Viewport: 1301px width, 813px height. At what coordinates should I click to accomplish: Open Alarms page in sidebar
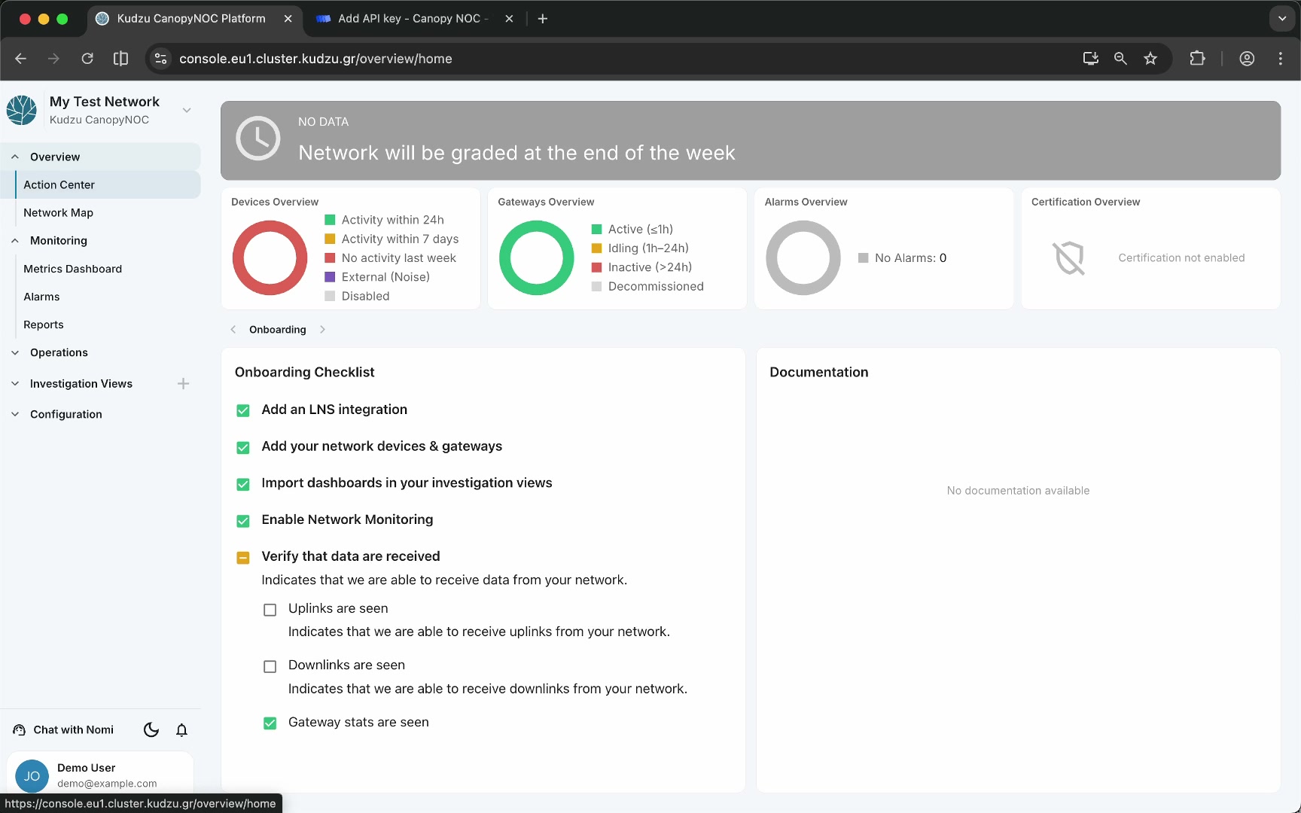pyautogui.click(x=108, y=297)
